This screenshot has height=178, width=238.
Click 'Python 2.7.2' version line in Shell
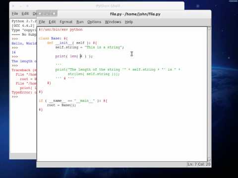point(24,21)
